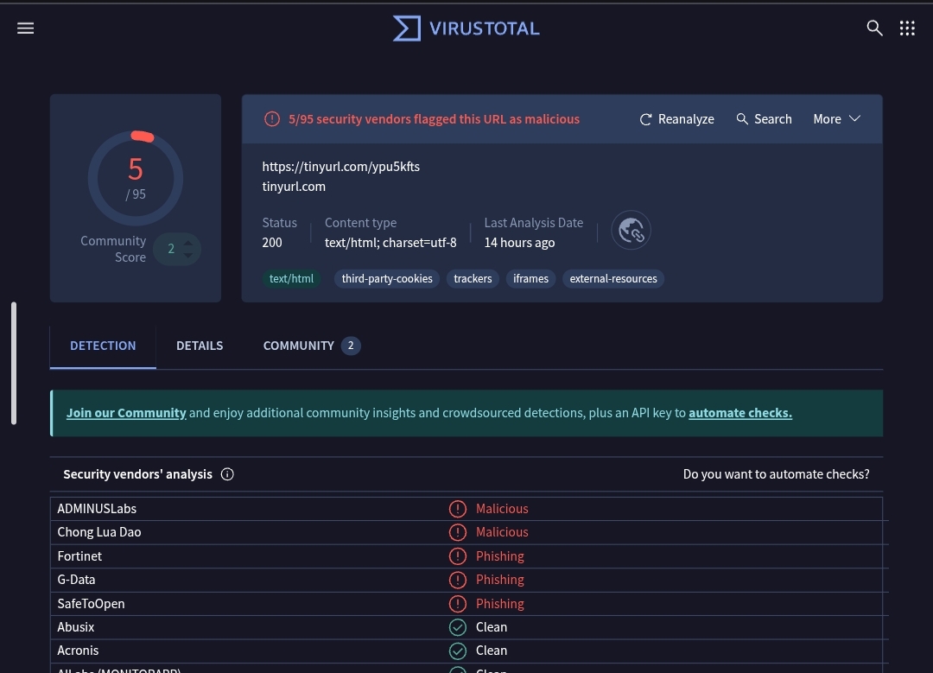Switch to the Details tab

tap(199, 346)
